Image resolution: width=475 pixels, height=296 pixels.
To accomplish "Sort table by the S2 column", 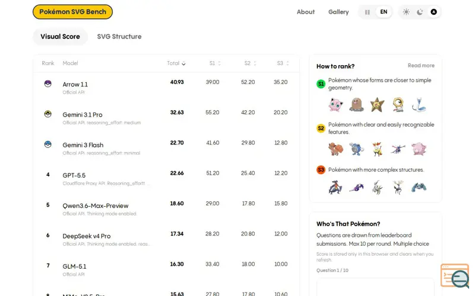I will [x=250, y=63].
